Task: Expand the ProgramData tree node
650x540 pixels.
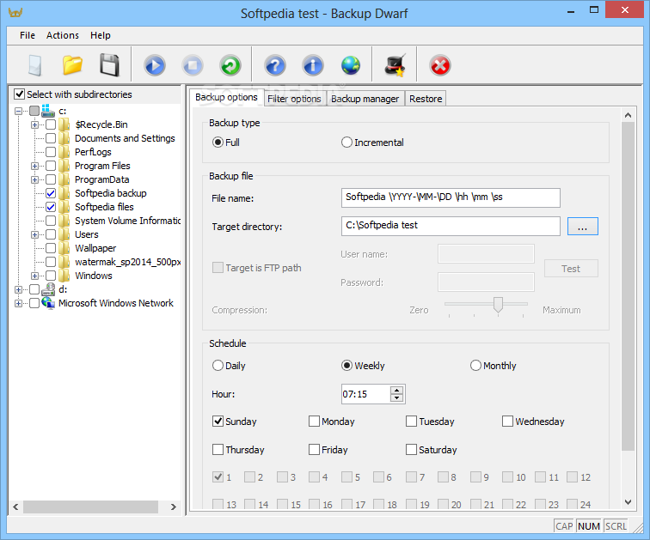Action: (34, 179)
